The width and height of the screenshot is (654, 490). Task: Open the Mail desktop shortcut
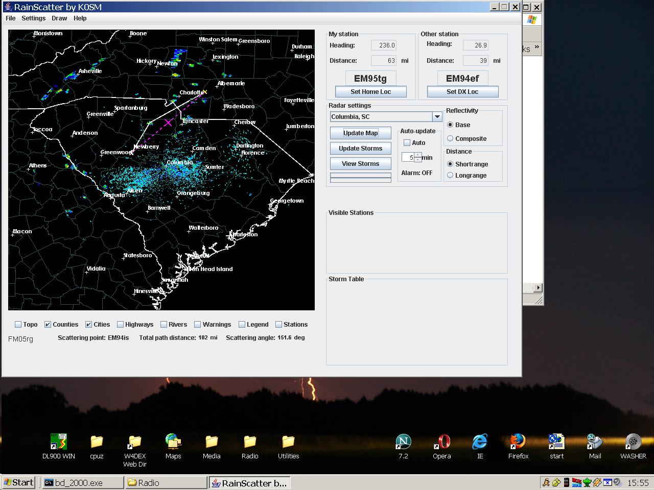click(595, 442)
